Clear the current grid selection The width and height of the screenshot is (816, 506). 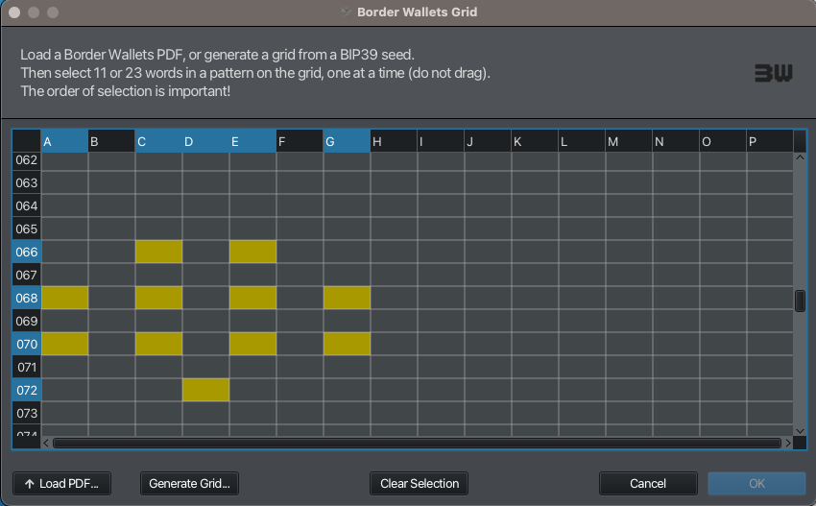click(x=419, y=484)
